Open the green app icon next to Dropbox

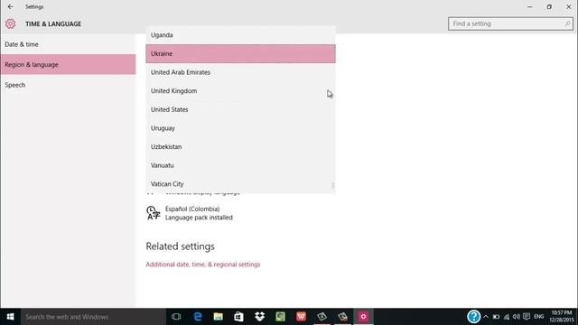[x=280, y=317]
